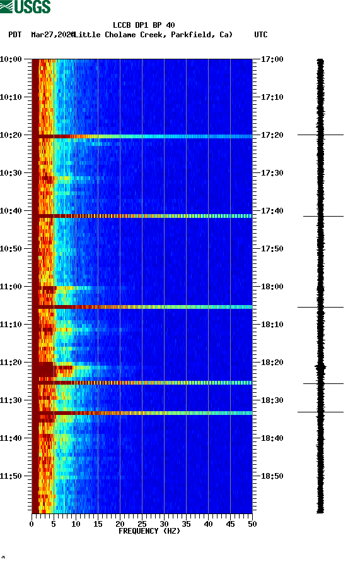Click the '17:30' UTC time label
348x564 pixels.
(272, 172)
